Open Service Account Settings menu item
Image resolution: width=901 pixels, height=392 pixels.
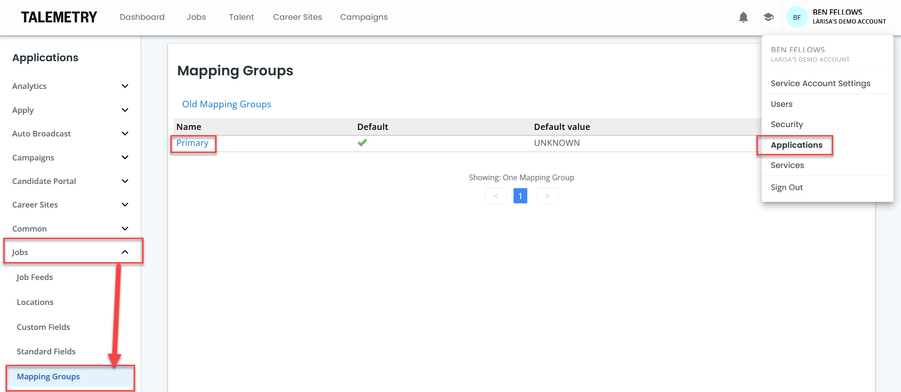click(x=820, y=83)
